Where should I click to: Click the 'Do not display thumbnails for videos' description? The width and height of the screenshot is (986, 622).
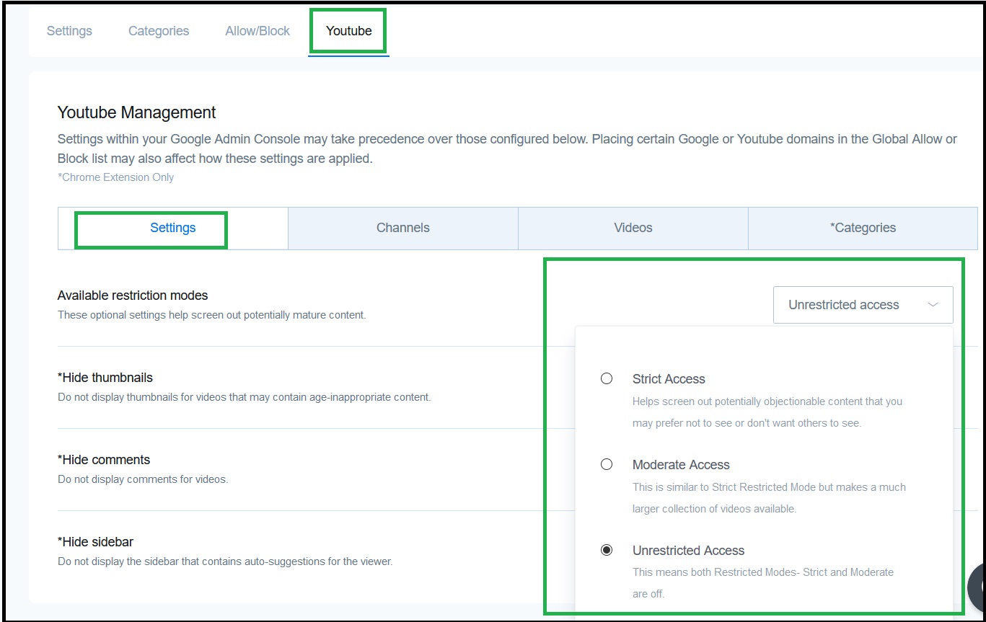(244, 397)
